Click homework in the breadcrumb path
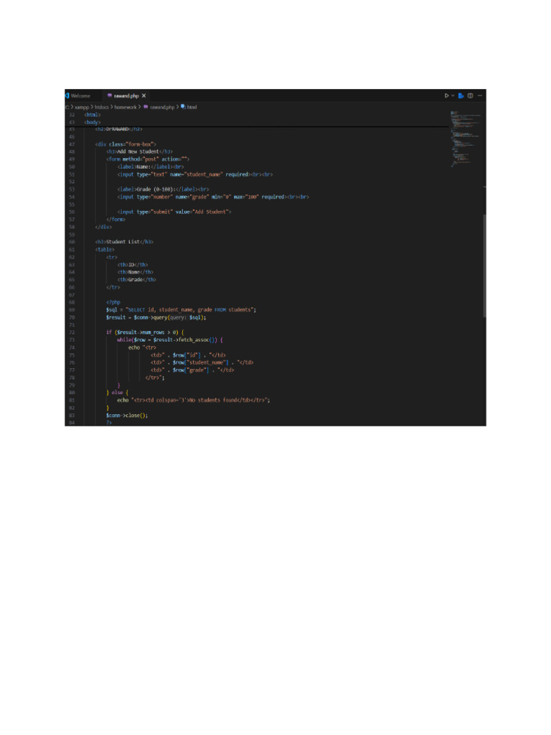Image resolution: width=551 pixels, height=735 pixels. [126, 108]
